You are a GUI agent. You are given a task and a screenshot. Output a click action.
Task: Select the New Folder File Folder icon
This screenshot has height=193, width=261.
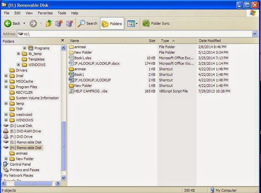(71, 52)
